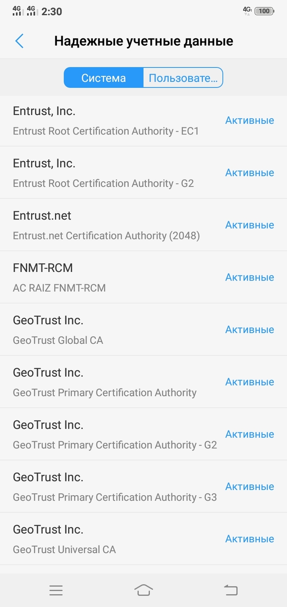287x607 pixels.
Task: Tap Активные for Entrust Root Authority - EC1
Action: click(x=249, y=120)
